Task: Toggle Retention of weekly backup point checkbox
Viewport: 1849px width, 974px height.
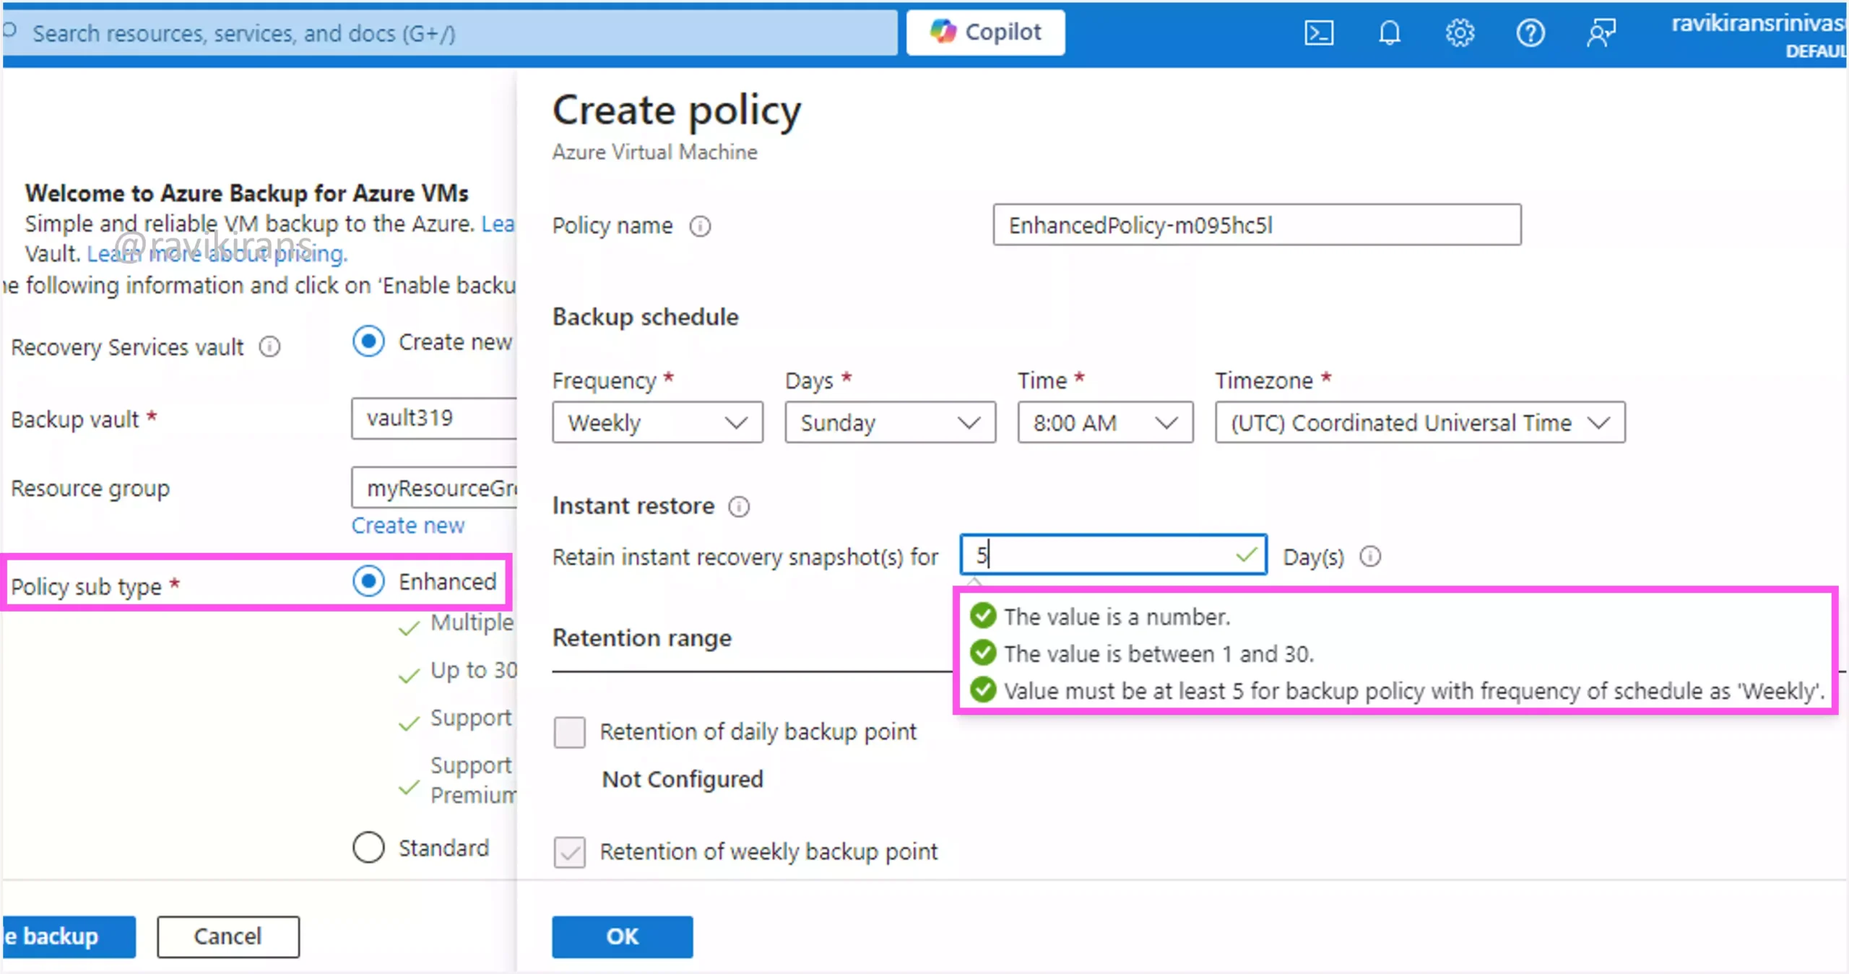Action: 569,852
